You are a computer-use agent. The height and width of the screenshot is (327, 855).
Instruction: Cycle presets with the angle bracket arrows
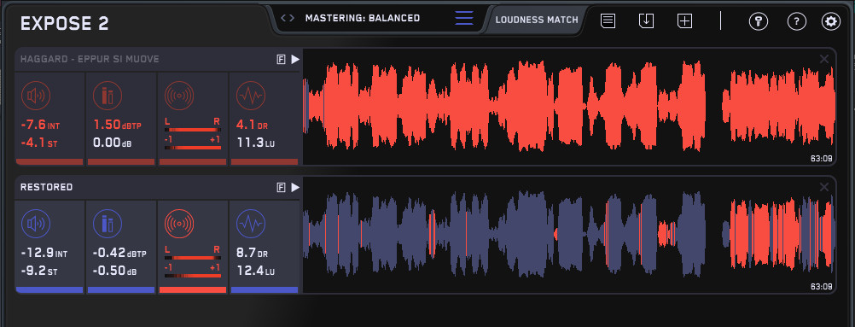[x=288, y=18]
